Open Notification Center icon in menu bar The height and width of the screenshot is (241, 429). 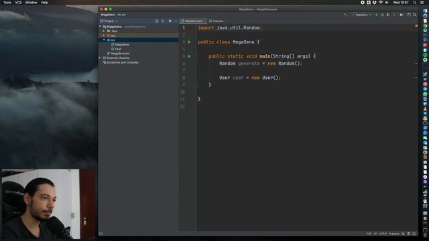pyautogui.click(x=422, y=3)
